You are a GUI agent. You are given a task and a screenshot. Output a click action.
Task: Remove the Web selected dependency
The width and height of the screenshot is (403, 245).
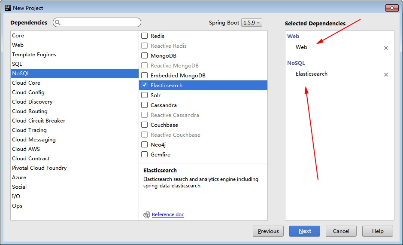(386, 48)
